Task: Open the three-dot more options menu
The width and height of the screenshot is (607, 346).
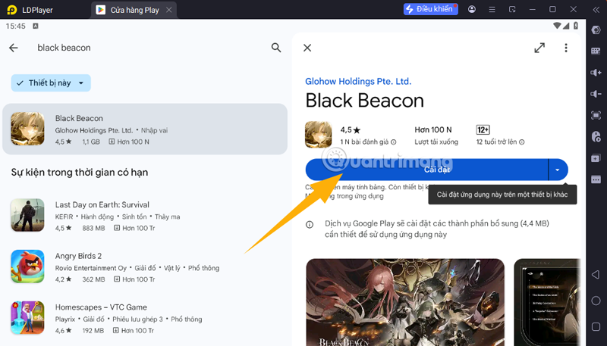Action: coord(566,48)
